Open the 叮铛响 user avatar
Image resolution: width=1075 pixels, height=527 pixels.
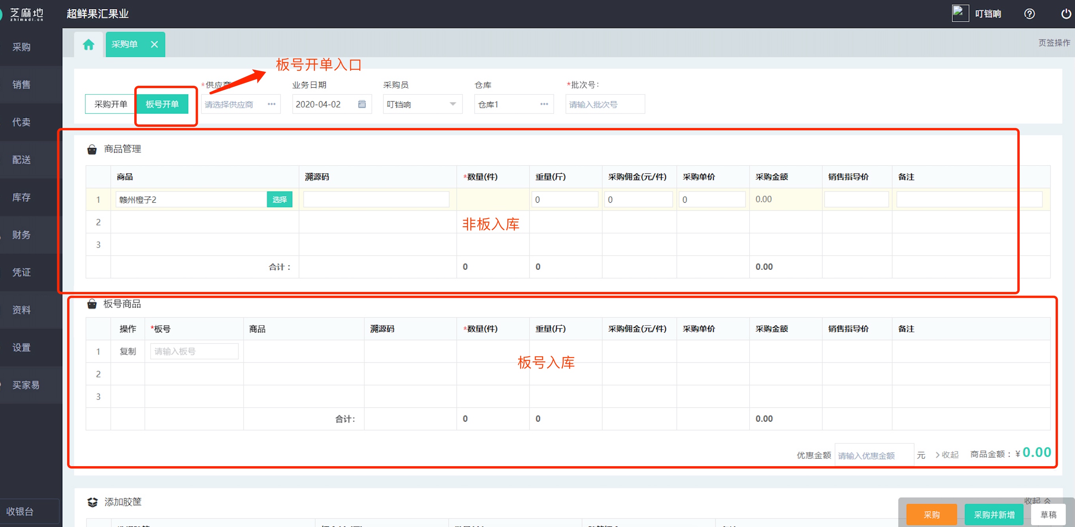click(960, 13)
